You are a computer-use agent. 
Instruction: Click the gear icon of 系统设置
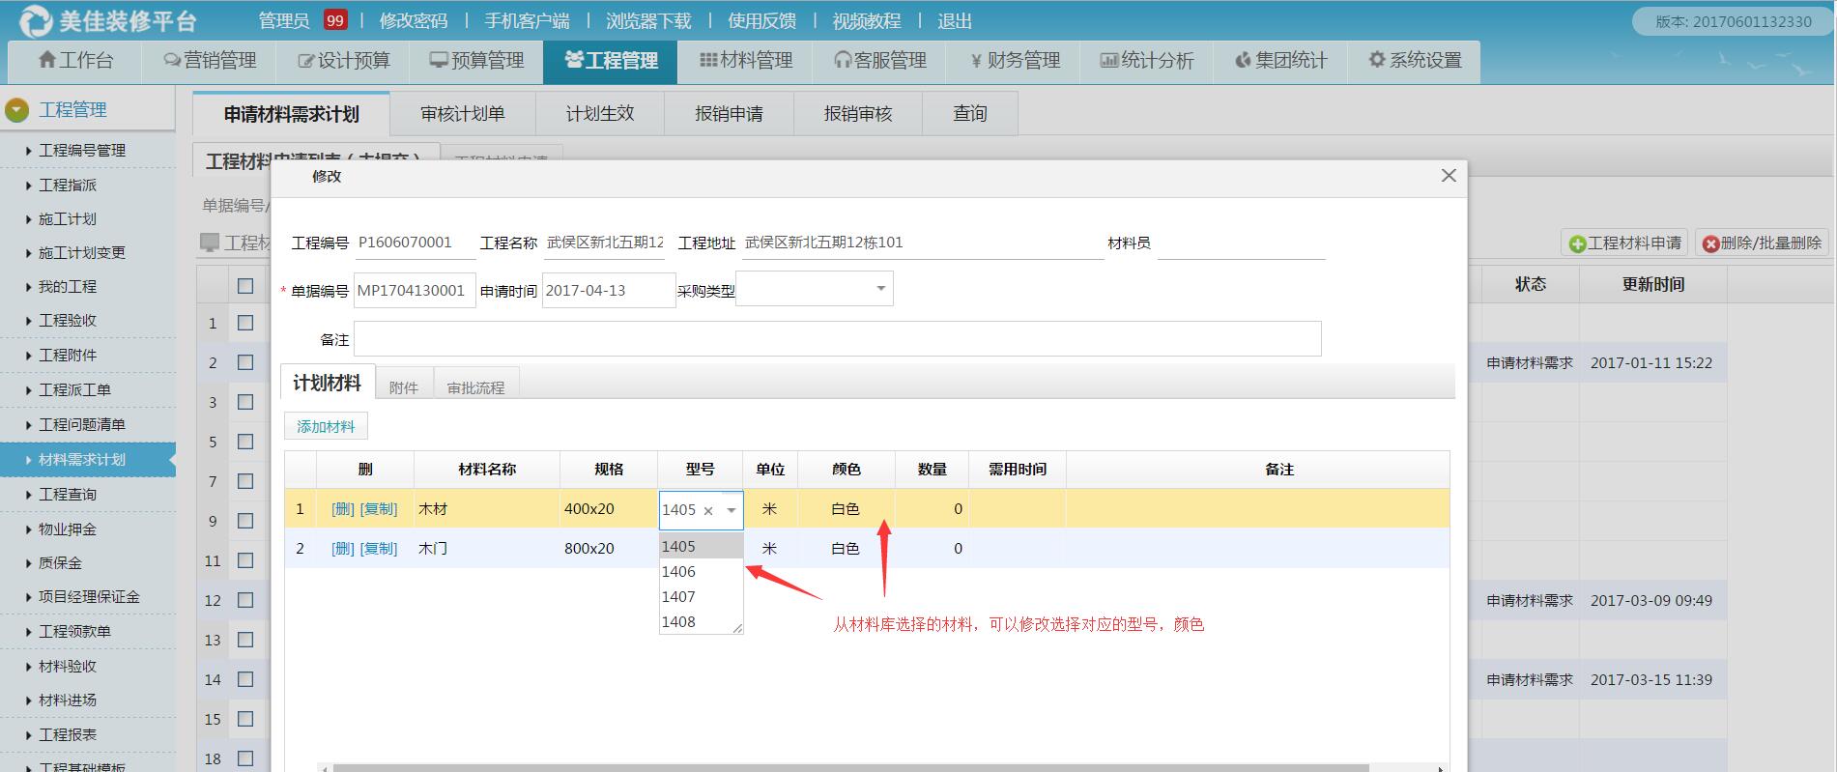point(1377,60)
